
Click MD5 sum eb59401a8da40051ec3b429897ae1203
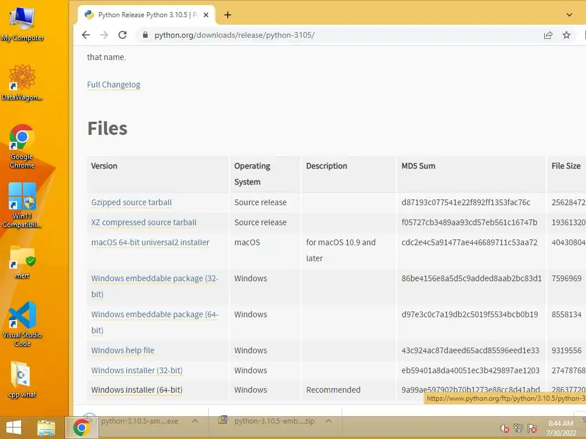pos(470,370)
